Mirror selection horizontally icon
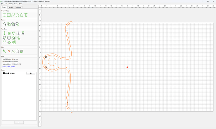Screen dimensions: 216x129 pos(18,33)
